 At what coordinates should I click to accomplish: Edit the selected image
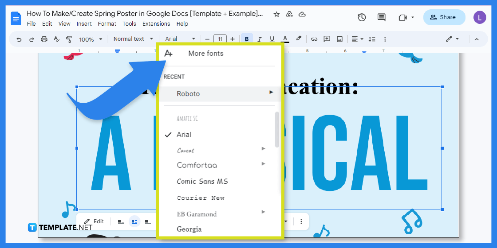coord(94,221)
